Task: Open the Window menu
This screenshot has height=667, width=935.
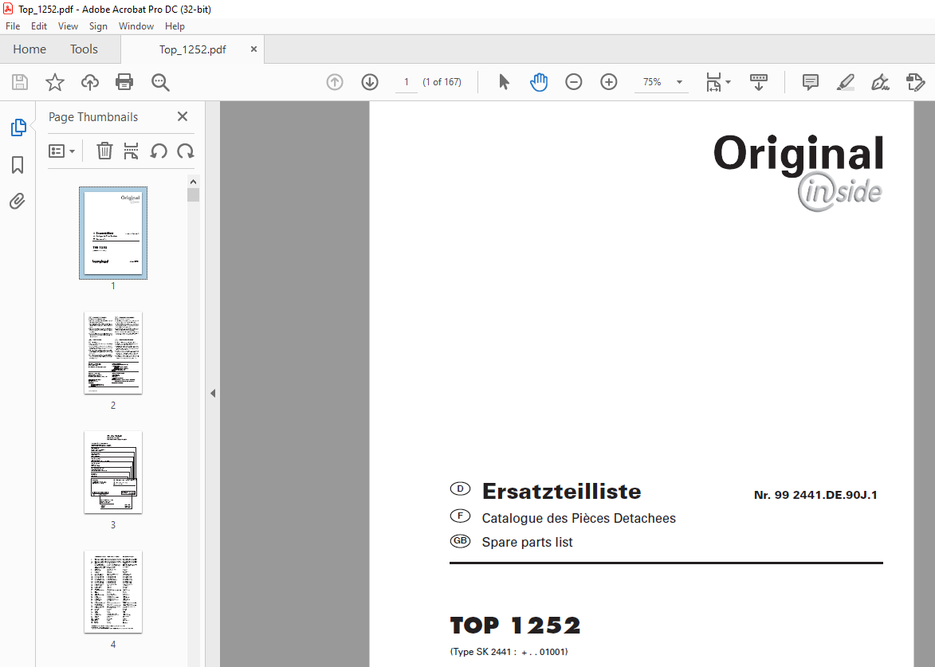Action: [x=136, y=26]
